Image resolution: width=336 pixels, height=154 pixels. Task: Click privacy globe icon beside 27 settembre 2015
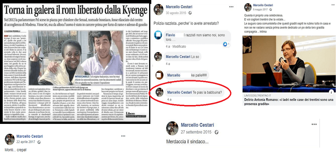point(216,132)
